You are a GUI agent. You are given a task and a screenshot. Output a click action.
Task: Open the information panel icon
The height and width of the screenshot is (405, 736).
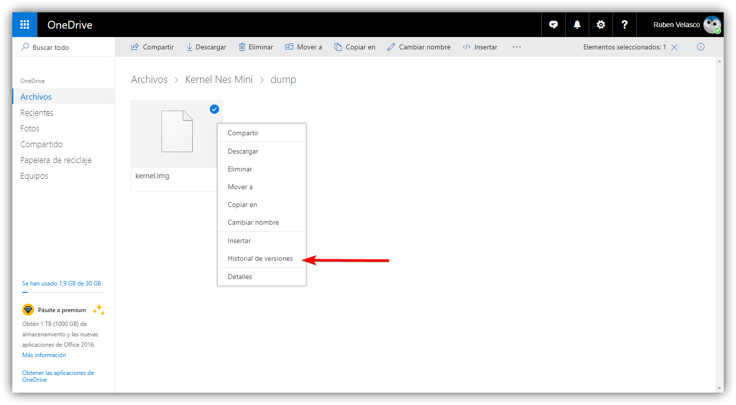tap(700, 46)
